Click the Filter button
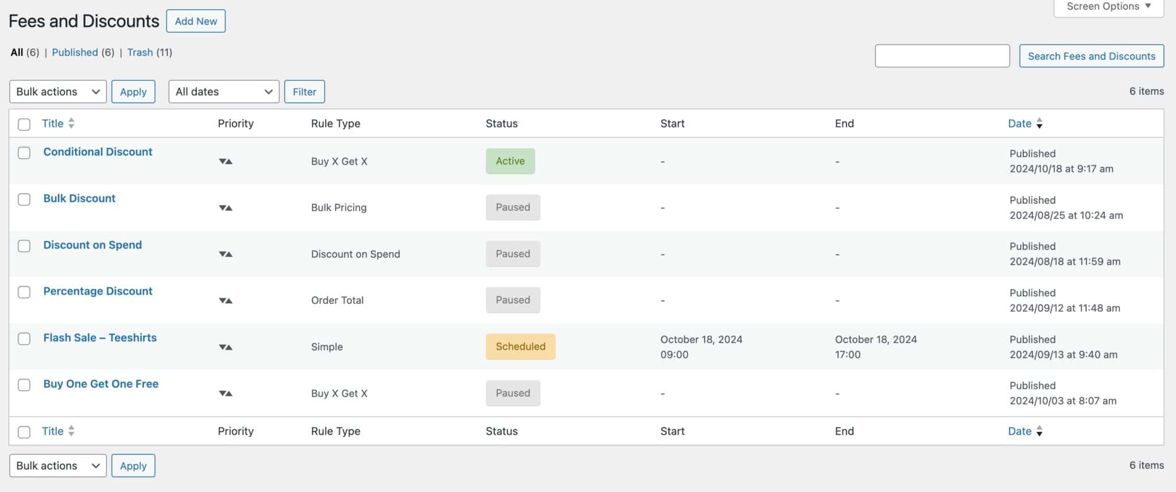The height and width of the screenshot is (492, 1176). pos(304,92)
